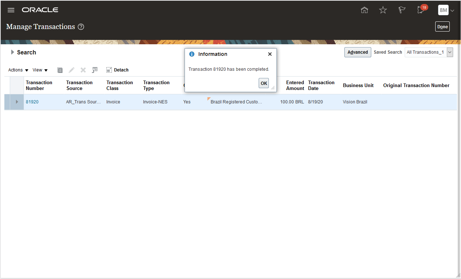Open transaction 81920 link
The height and width of the screenshot is (279, 461).
[x=32, y=102]
